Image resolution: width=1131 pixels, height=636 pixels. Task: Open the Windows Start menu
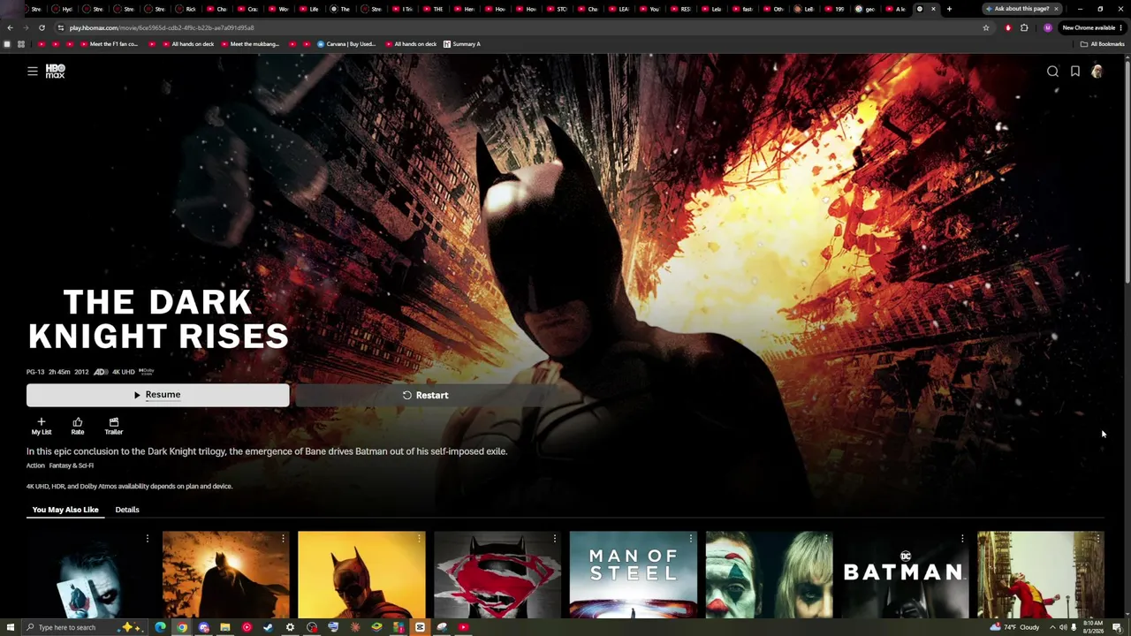click(x=10, y=627)
